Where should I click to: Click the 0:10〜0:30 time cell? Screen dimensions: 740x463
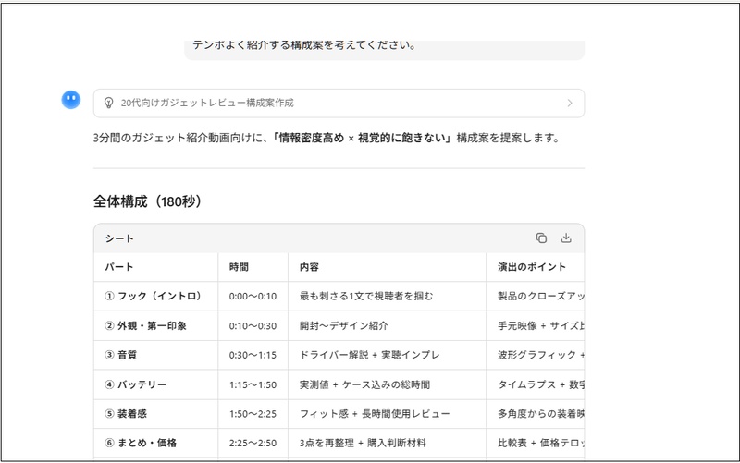[x=253, y=326]
